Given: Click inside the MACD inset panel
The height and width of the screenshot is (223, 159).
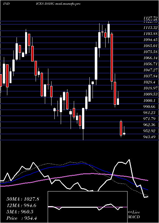Looking at the screenshot, I should coord(87,207).
